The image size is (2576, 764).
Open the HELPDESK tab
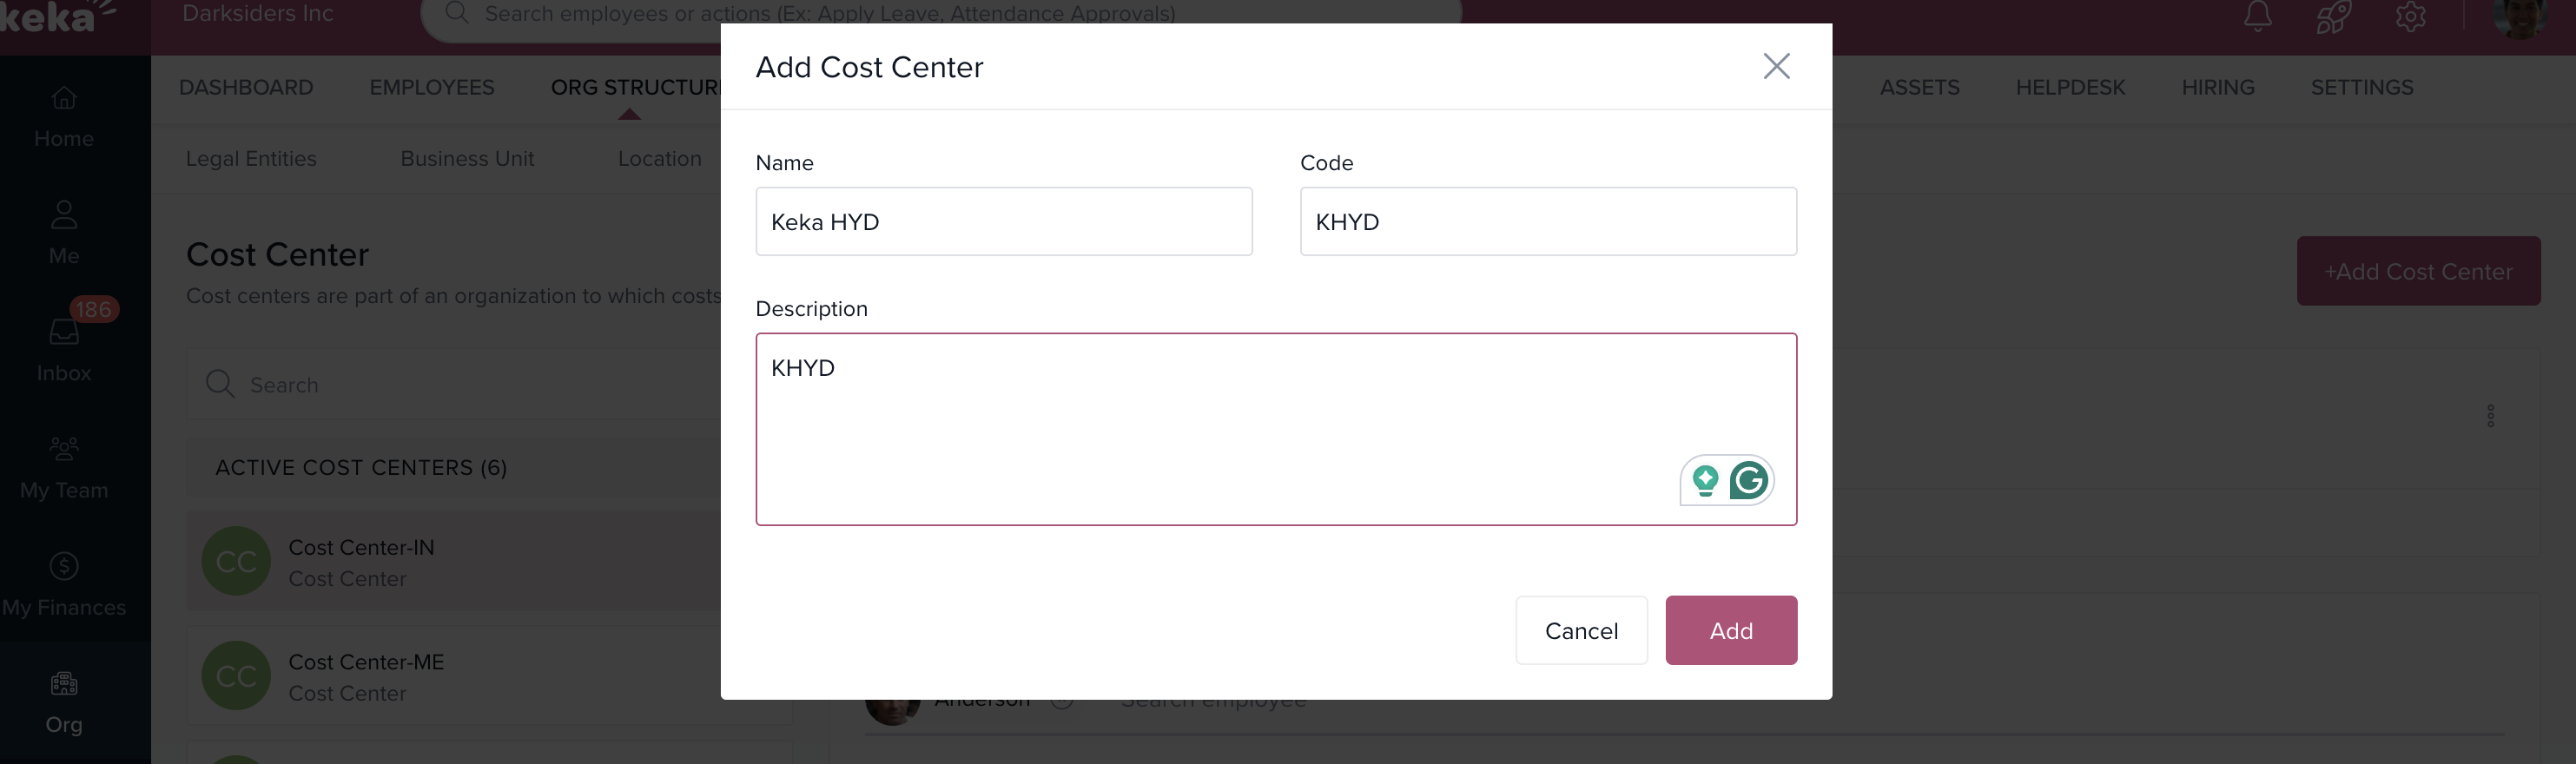pyautogui.click(x=2069, y=88)
